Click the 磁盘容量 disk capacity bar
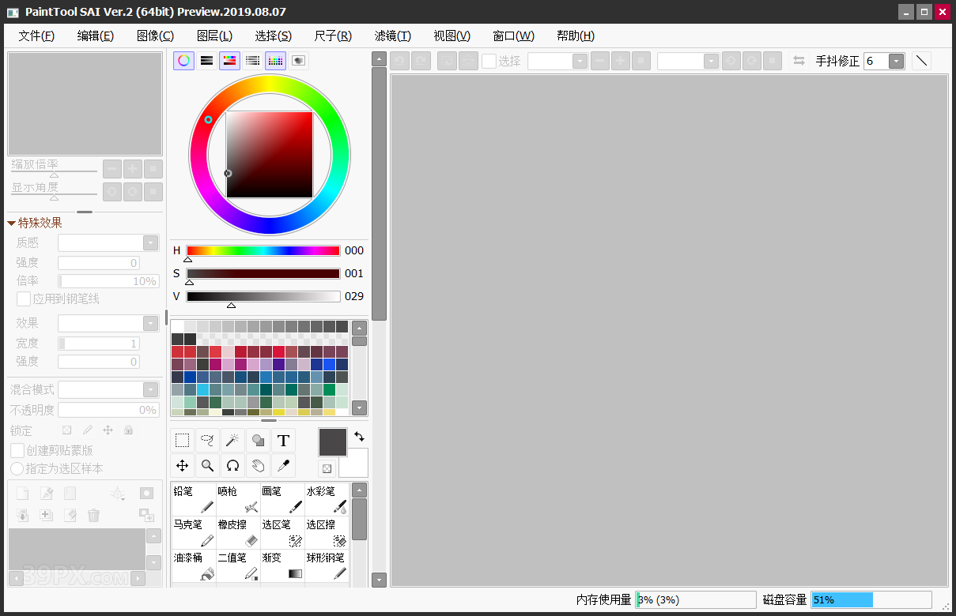 [x=871, y=600]
